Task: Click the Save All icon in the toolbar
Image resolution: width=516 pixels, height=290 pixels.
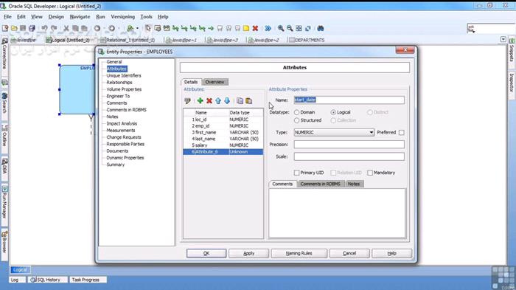Action: click(x=32, y=28)
